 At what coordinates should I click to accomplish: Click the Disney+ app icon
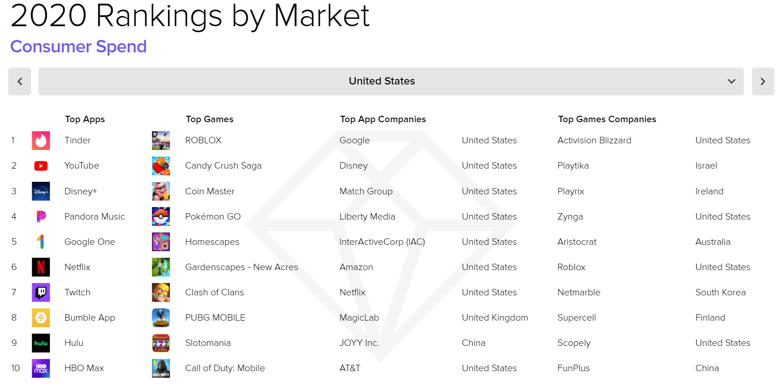click(x=41, y=192)
